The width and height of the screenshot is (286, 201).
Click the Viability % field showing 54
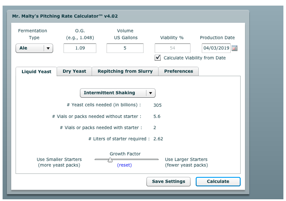pos(172,48)
